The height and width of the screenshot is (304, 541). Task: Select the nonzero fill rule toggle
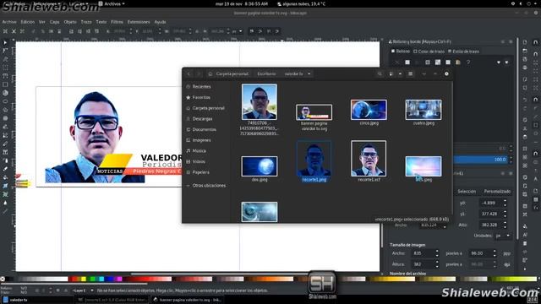coord(506,62)
